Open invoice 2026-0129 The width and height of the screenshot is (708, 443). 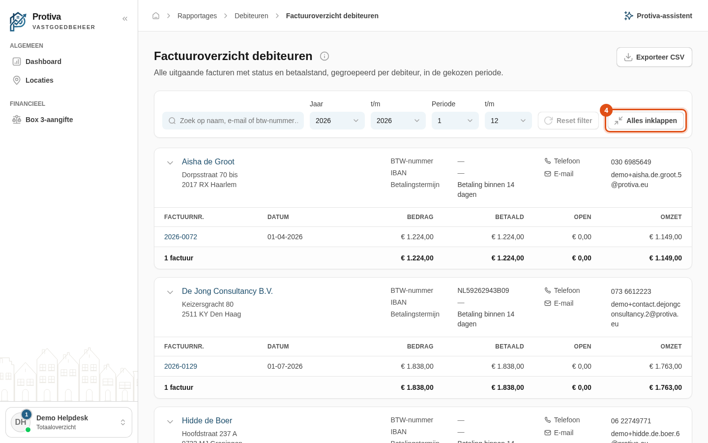[x=180, y=366]
